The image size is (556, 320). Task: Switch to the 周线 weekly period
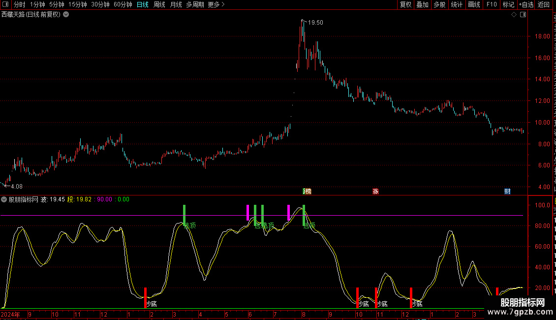(x=159, y=4)
